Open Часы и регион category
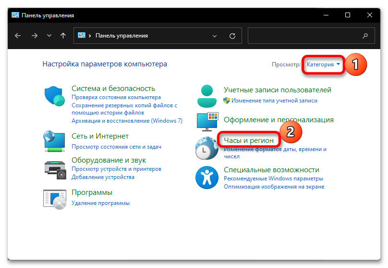This screenshot has width=388, height=268. [249, 140]
